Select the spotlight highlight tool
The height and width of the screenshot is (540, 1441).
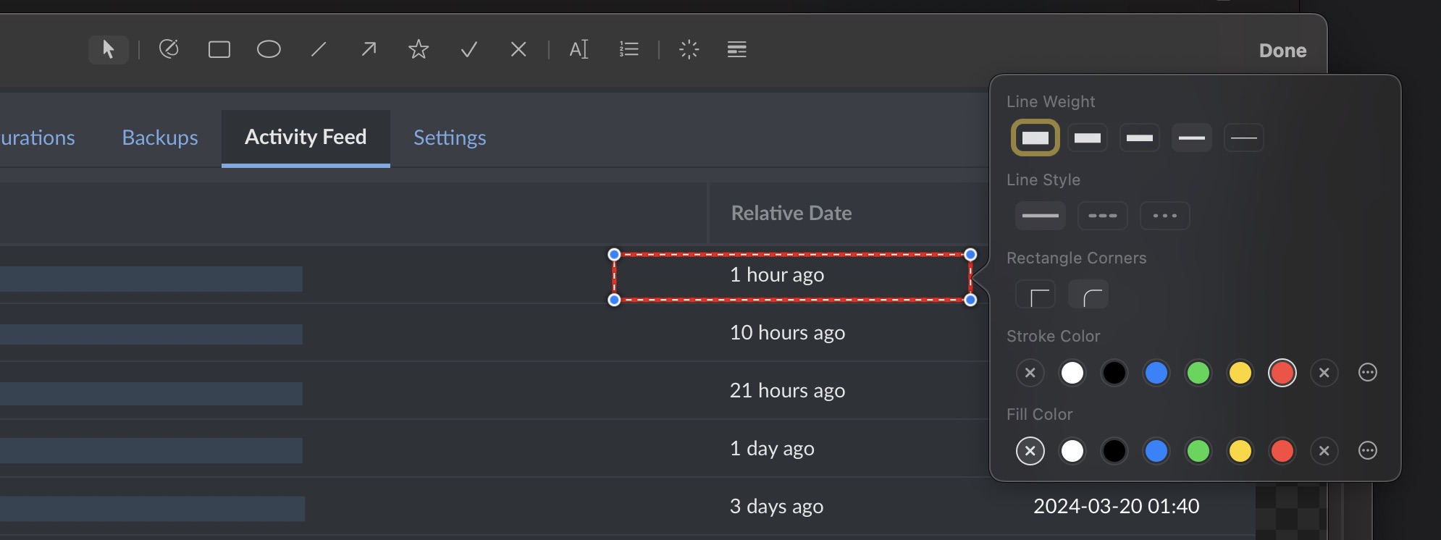tap(689, 49)
